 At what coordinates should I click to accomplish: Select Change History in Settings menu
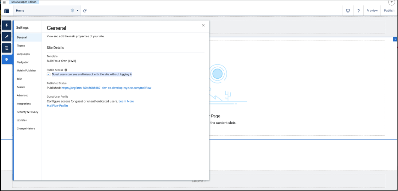pyautogui.click(x=28, y=128)
